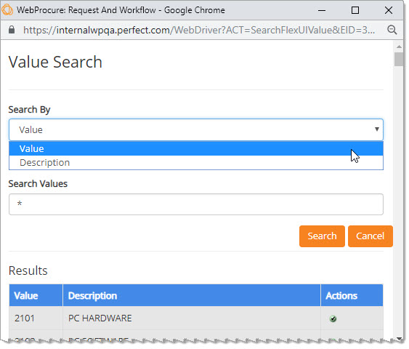
Task: Click the PC HARDWARE description cell
Action: click(192, 318)
